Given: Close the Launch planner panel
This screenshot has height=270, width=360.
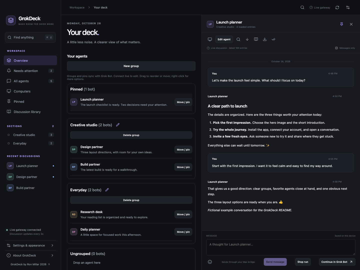Looking at the screenshot, I should 351,24.
